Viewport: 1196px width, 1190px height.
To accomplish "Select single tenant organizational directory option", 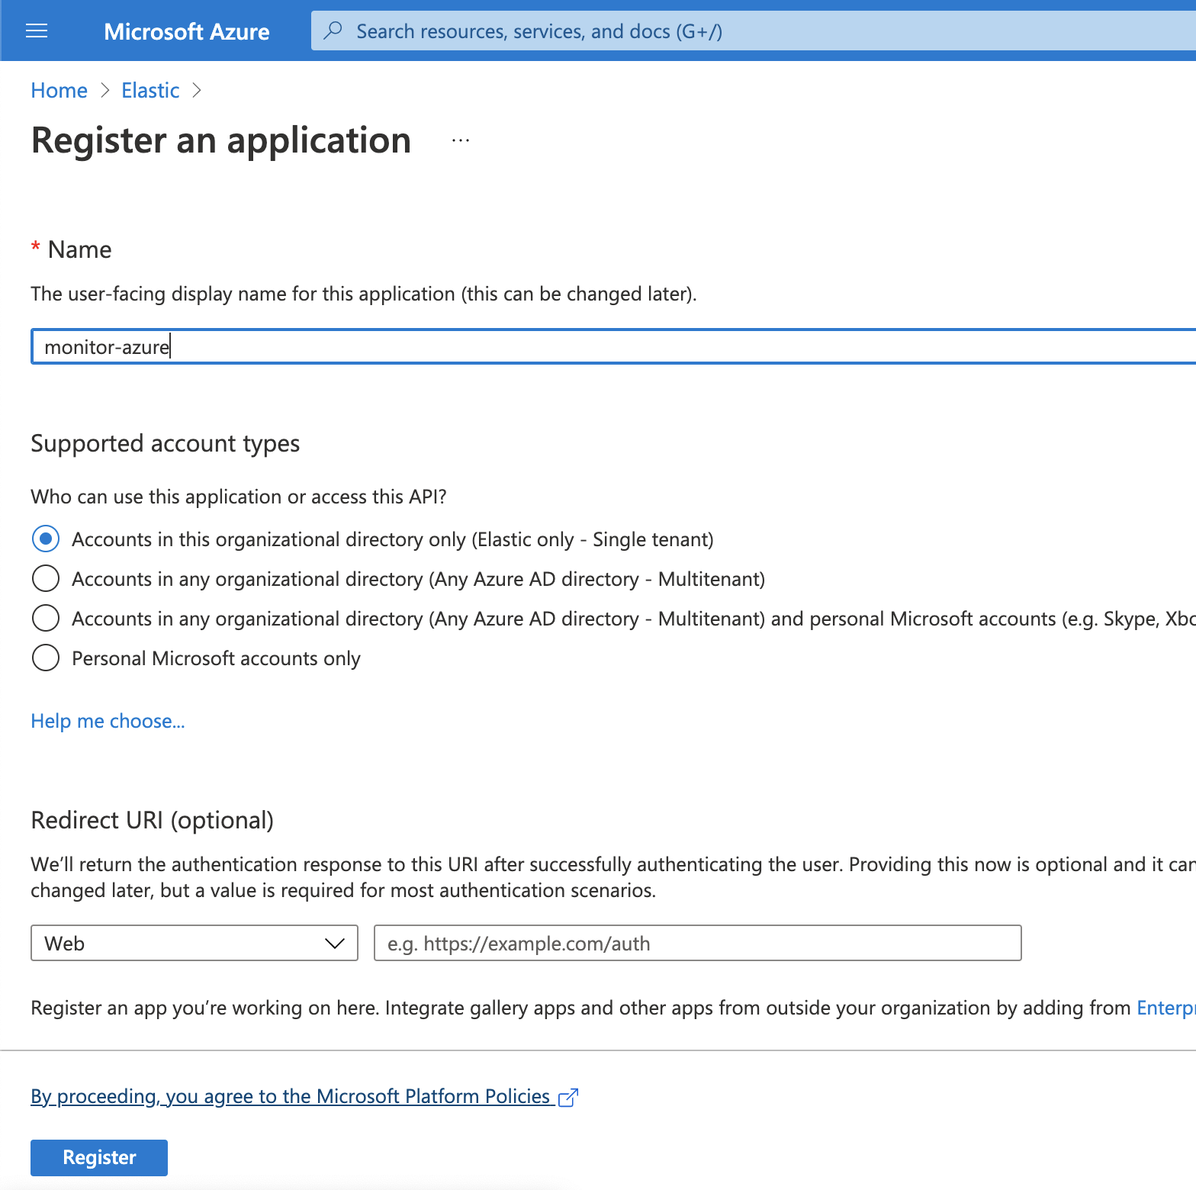I will click(46, 539).
